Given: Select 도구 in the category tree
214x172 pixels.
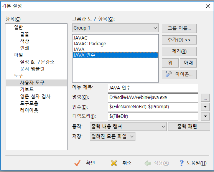Looking at the screenshot, I should point(18,76).
